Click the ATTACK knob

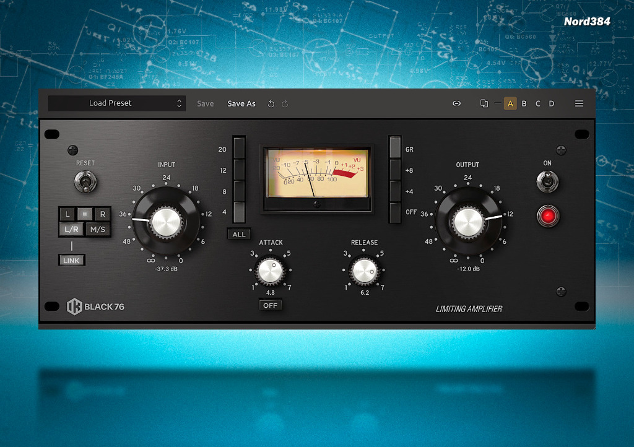tap(270, 271)
